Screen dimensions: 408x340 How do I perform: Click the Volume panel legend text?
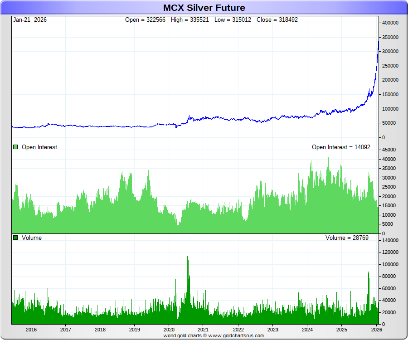click(32, 238)
